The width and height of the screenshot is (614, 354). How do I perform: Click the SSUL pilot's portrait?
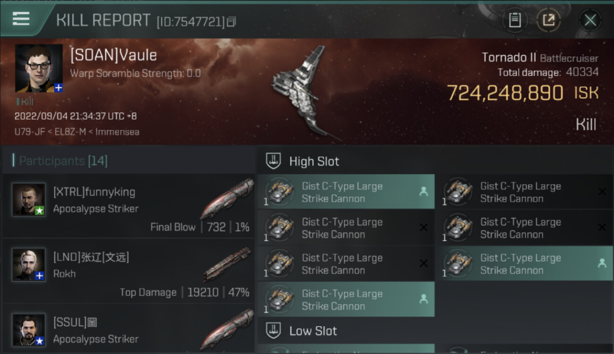pyautogui.click(x=29, y=329)
